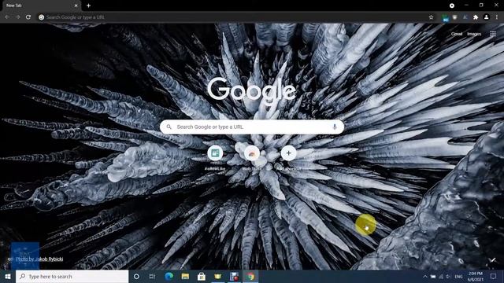
Task: Open the Extensions puzzle-piece menu
Action: pos(476,17)
